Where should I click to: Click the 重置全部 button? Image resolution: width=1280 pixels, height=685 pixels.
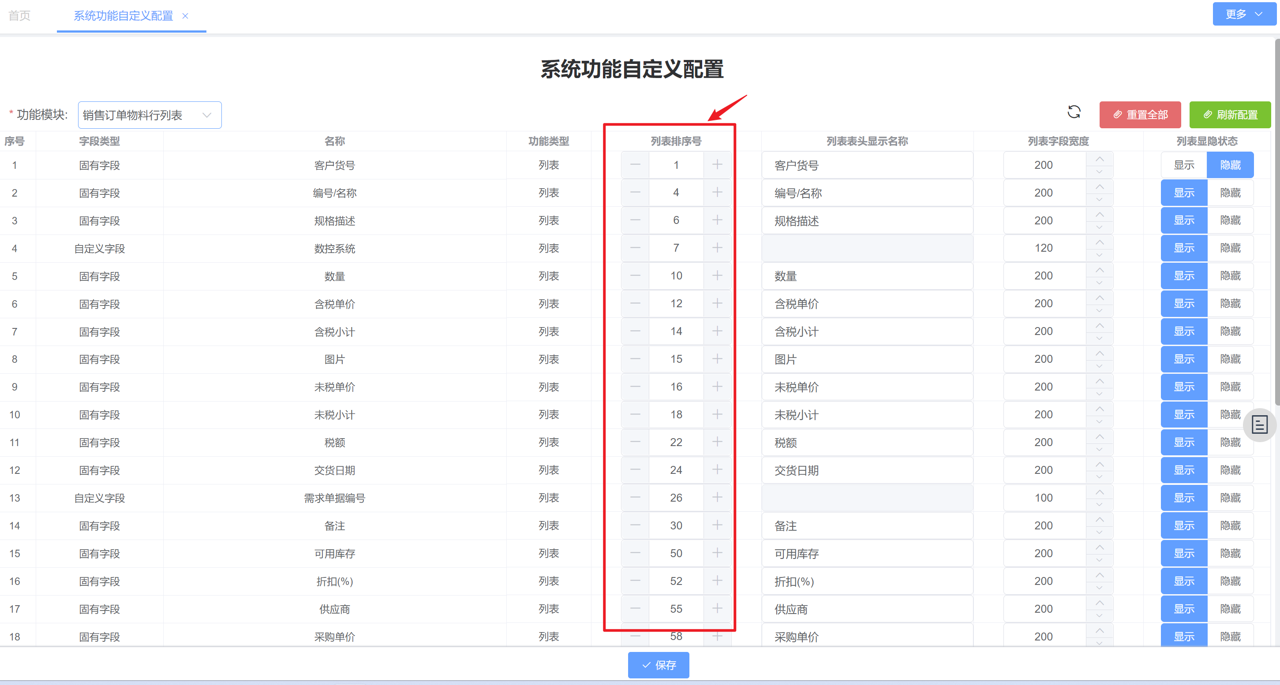1140,115
